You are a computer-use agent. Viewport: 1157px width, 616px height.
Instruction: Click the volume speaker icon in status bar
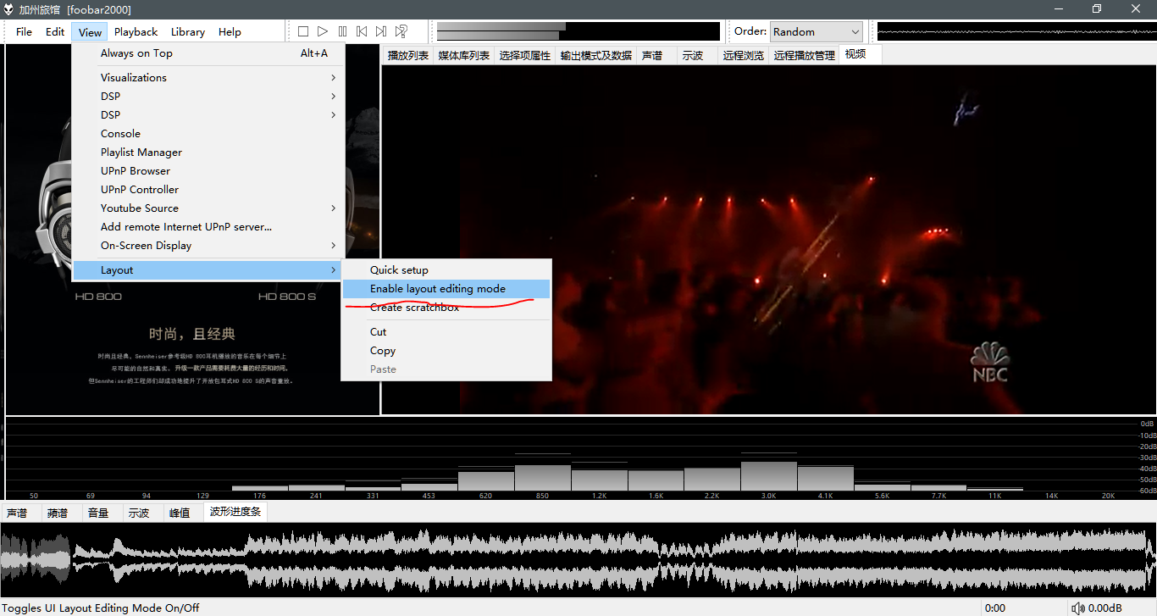pyautogui.click(x=1077, y=608)
